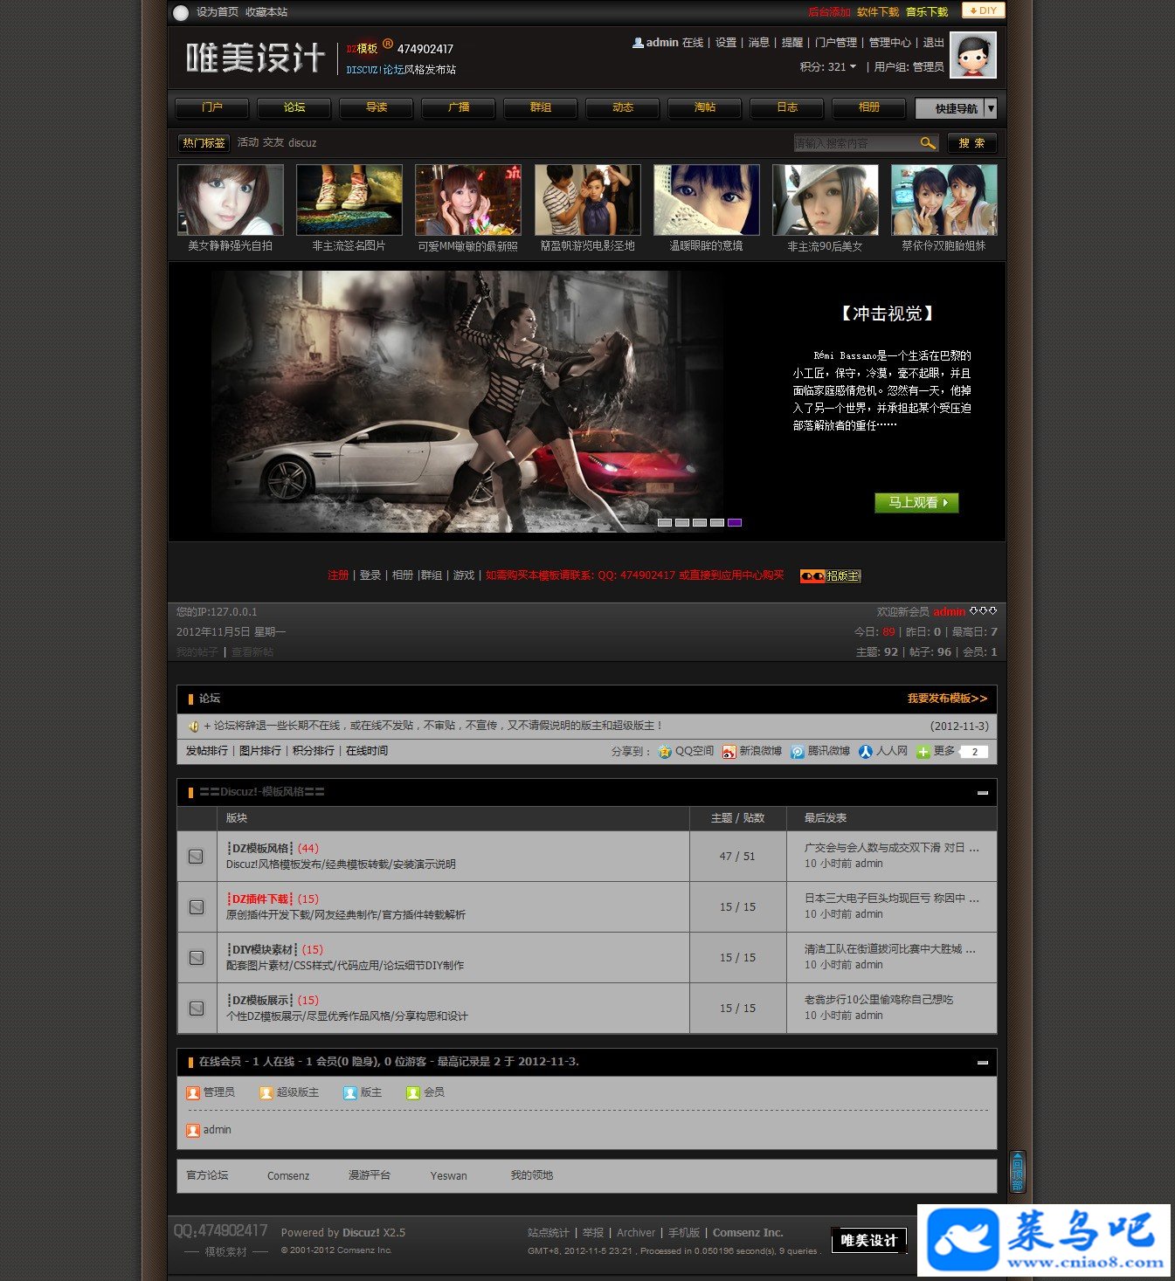The height and width of the screenshot is (1281, 1175).
Task: Click the forum icon beside DZ模板展示
Action: click(x=197, y=1009)
